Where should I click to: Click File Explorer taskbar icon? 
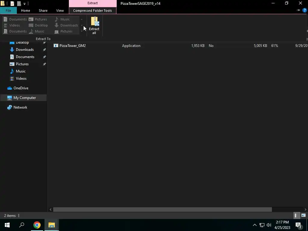(x=51, y=225)
